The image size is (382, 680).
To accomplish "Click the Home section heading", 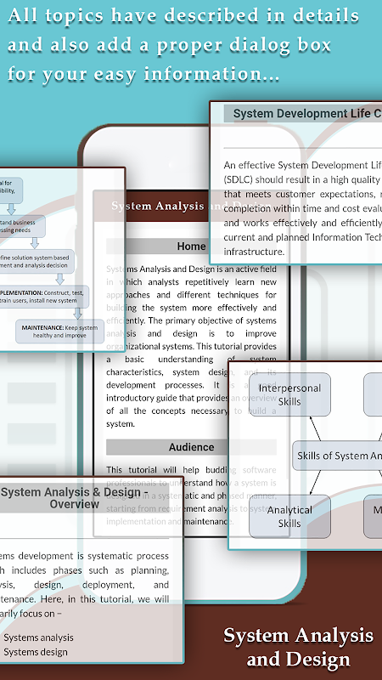I will [x=192, y=246].
